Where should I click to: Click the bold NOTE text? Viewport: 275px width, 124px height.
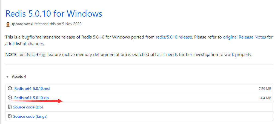click(x=11, y=55)
